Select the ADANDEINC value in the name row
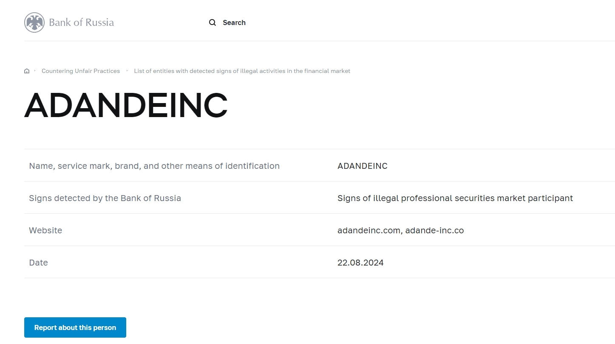This screenshot has height=344, width=615. pyautogui.click(x=362, y=166)
